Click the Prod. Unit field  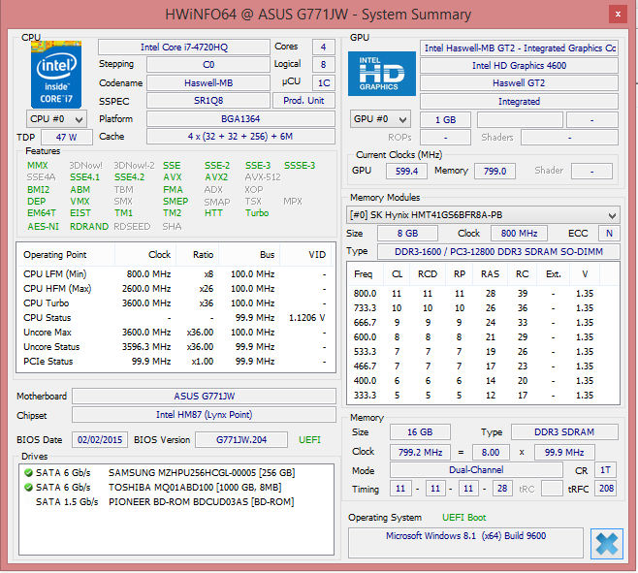pyautogui.click(x=303, y=101)
